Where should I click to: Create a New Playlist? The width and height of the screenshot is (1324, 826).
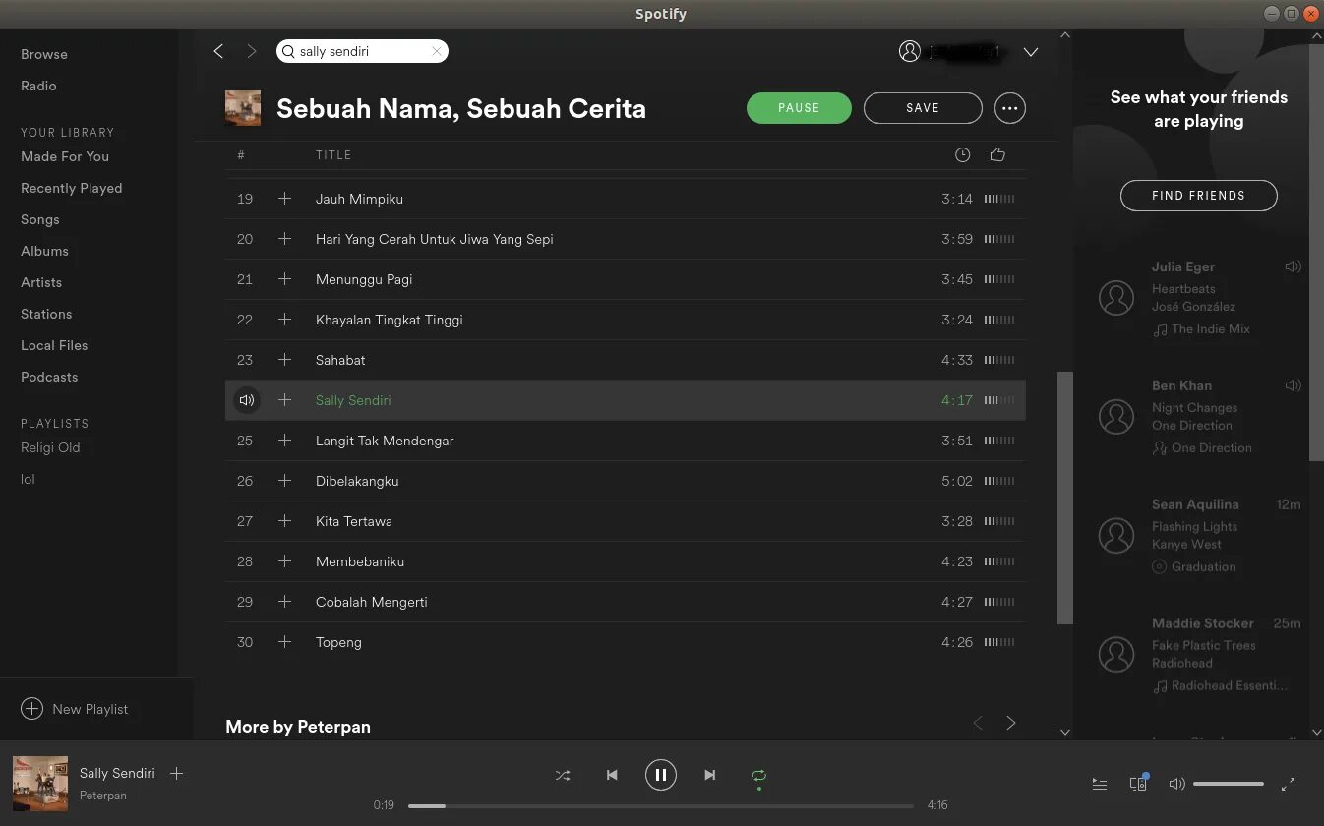(x=75, y=709)
